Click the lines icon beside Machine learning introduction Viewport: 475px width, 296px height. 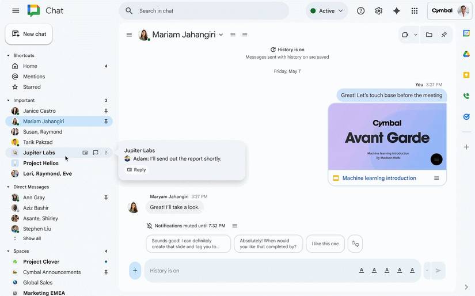[436, 178]
